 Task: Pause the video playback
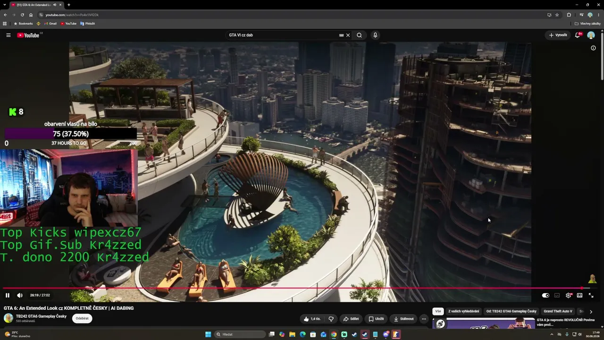tap(8, 295)
